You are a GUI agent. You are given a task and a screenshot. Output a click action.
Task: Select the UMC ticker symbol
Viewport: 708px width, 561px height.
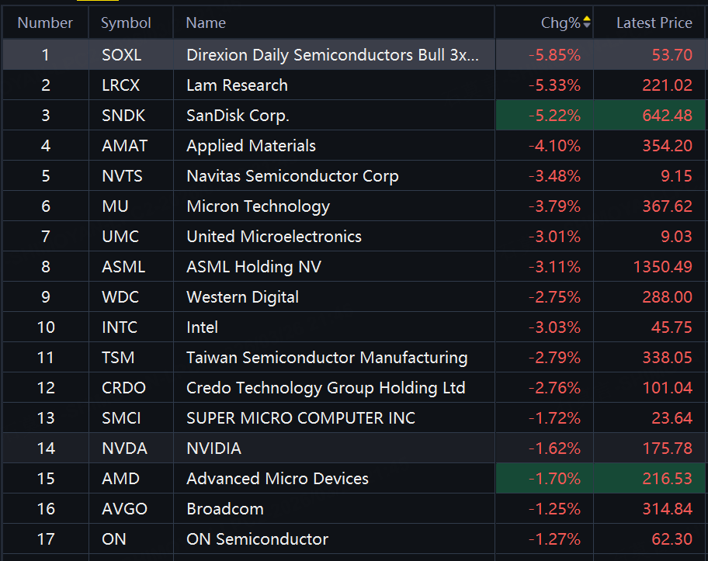[x=120, y=237]
